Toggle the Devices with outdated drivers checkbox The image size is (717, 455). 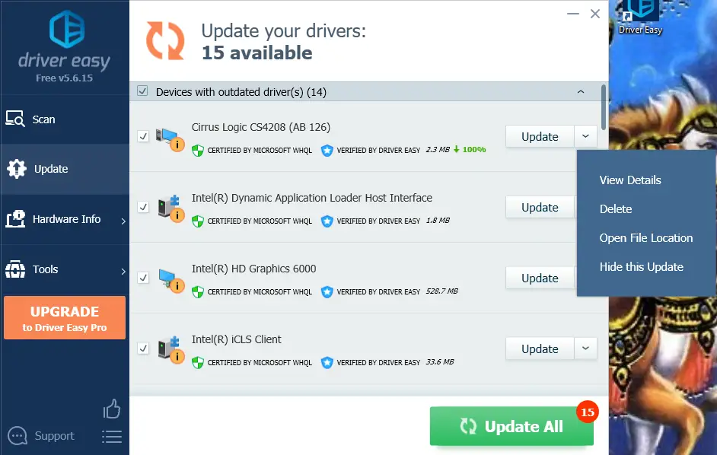(x=142, y=91)
